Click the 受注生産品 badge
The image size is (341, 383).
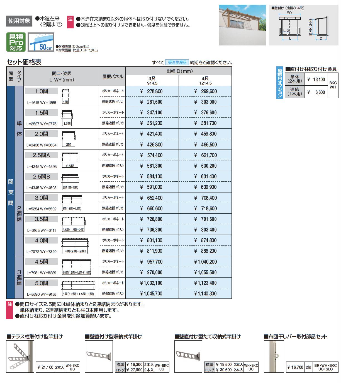click(177, 62)
